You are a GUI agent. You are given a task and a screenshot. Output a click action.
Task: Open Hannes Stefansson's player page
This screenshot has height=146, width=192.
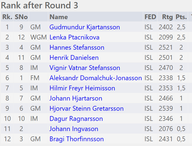(77, 48)
